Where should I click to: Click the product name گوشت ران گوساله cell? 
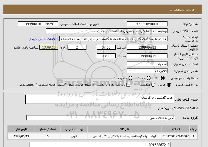click(125, 136)
